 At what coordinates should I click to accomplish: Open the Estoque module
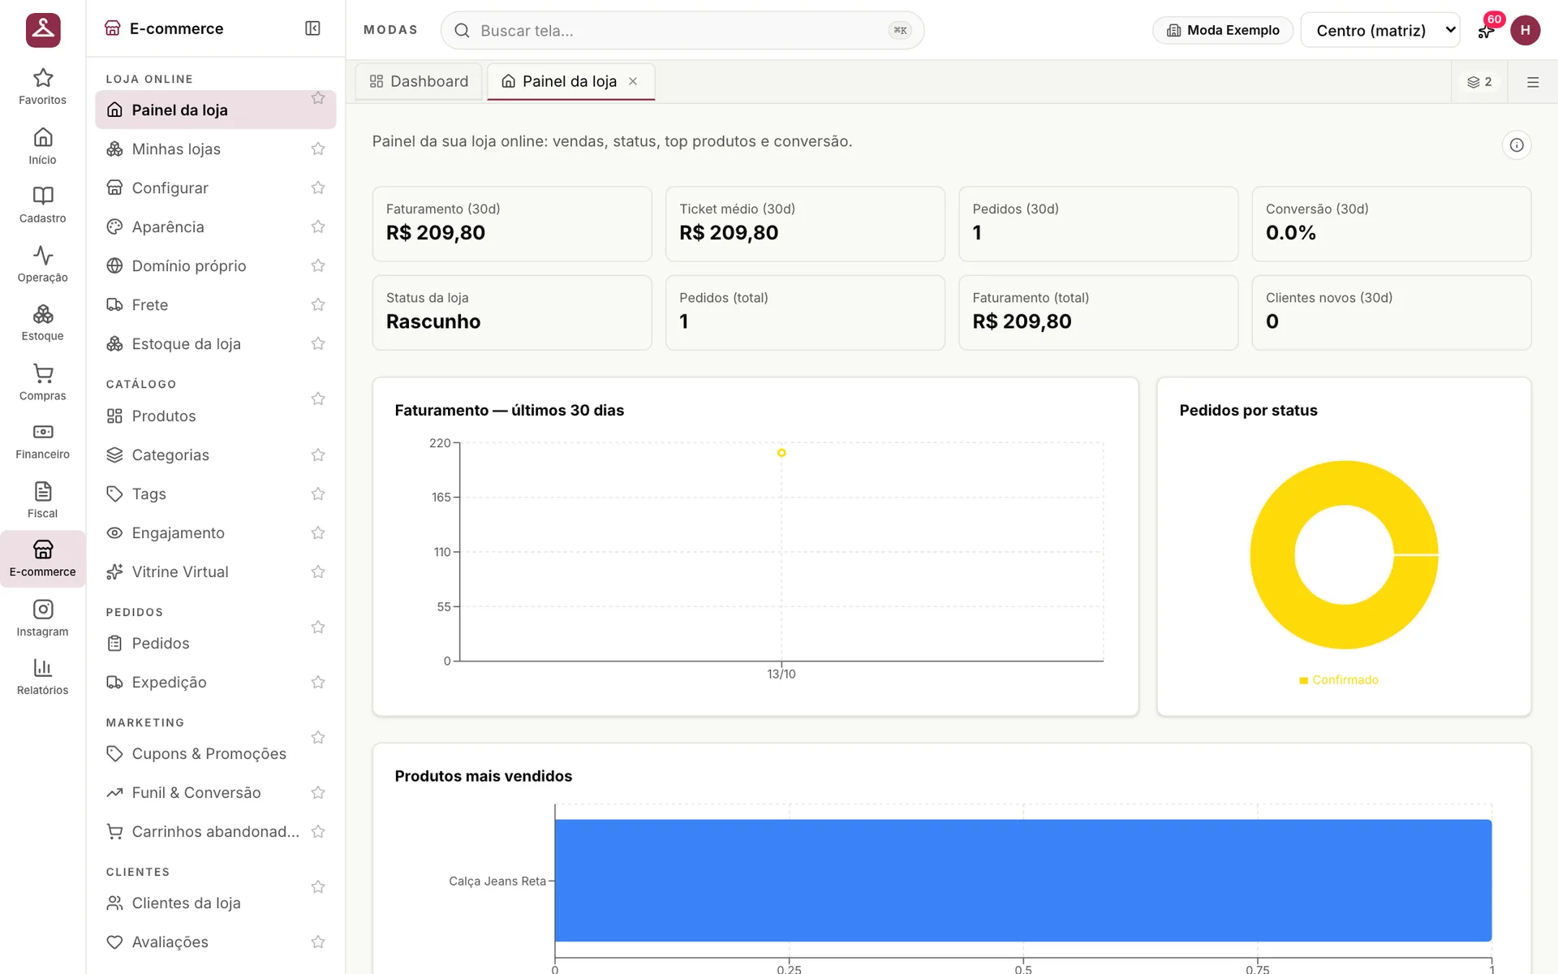42,323
